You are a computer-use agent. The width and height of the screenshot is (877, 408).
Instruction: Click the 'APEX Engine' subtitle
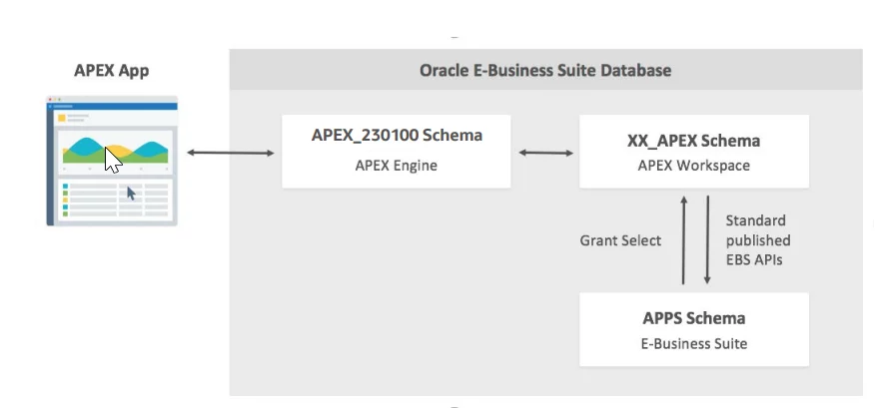[396, 166]
